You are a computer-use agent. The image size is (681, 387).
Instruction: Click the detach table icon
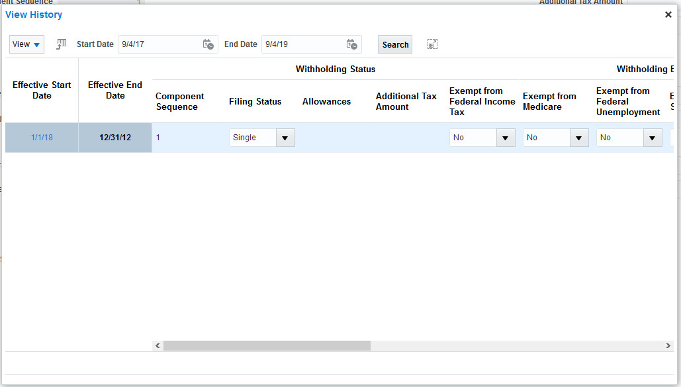(432, 44)
